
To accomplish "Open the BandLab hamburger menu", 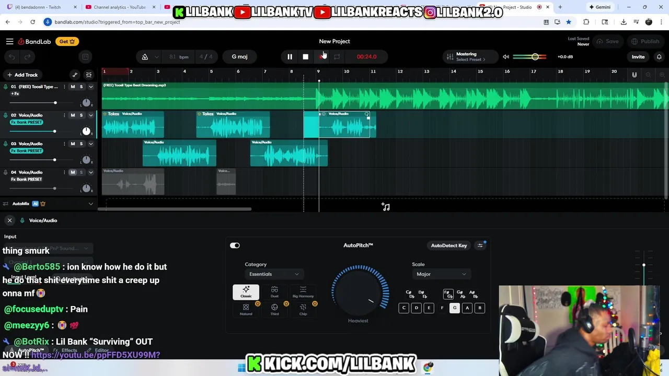I will [x=9, y=41].
